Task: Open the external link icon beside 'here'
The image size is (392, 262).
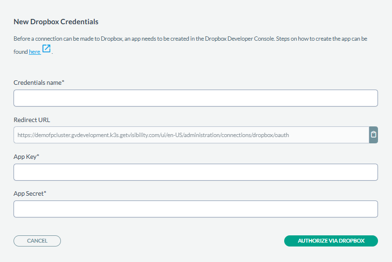Action: click(46, 48)
